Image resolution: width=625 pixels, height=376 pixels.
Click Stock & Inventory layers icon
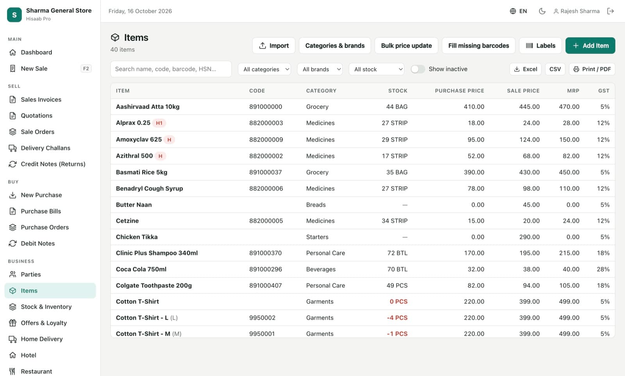[12, 307]
